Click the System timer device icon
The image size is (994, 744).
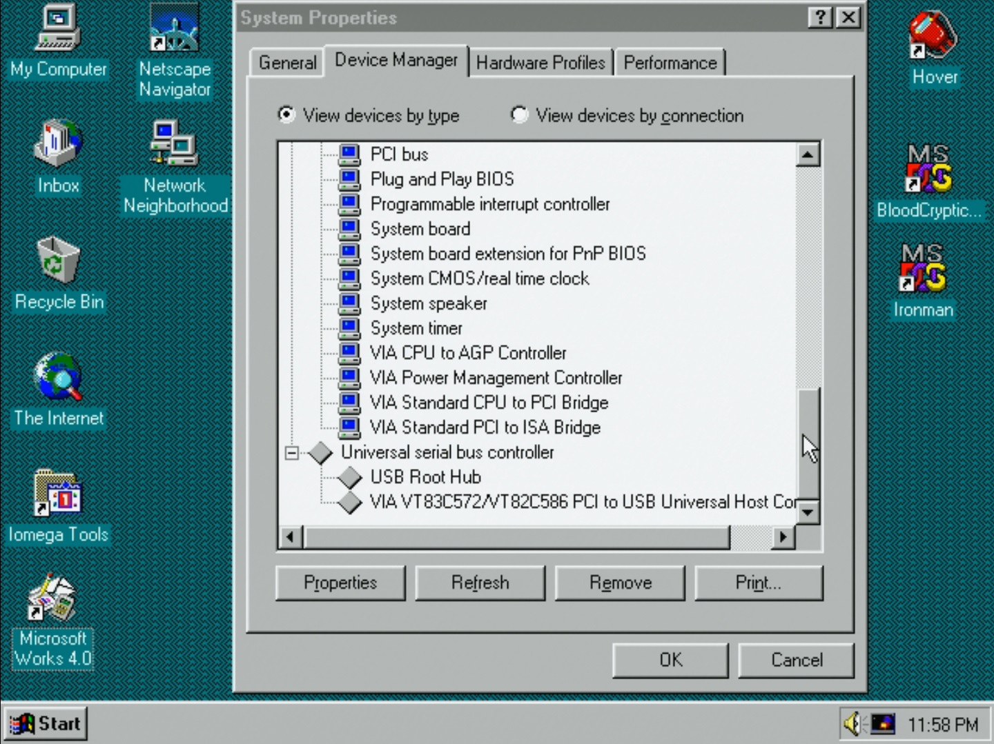tap(350, 328)
